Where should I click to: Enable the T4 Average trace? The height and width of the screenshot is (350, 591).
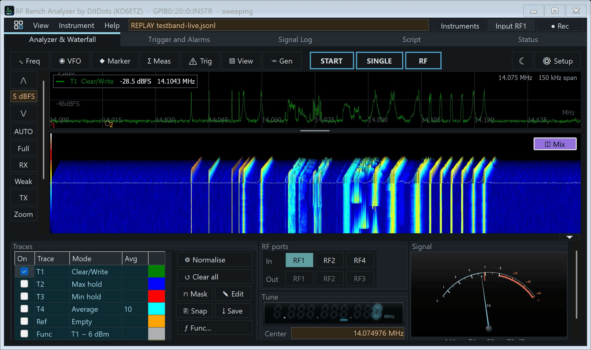click(24, 309)
